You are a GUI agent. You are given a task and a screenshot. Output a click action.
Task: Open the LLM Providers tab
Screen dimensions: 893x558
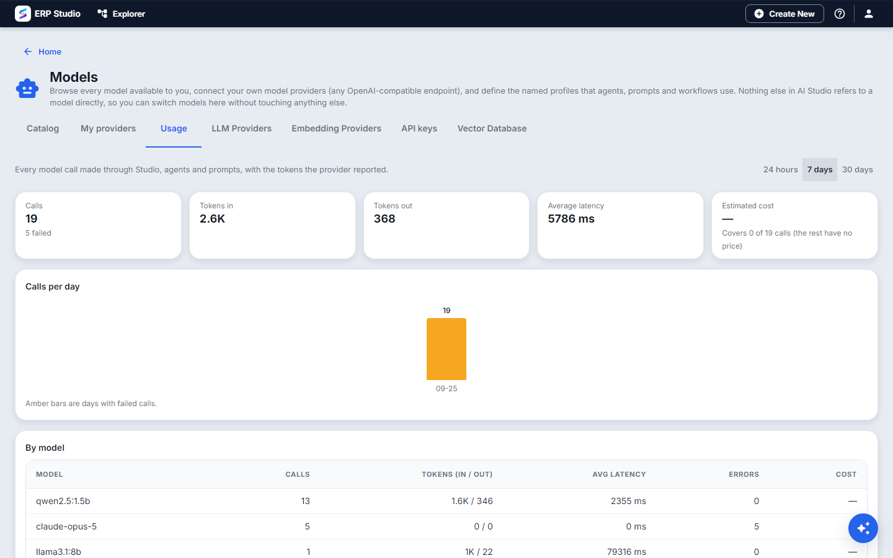(241, 128)
